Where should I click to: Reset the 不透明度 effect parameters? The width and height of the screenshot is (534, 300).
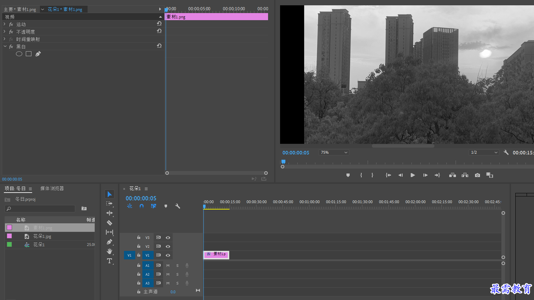(159, 31)
